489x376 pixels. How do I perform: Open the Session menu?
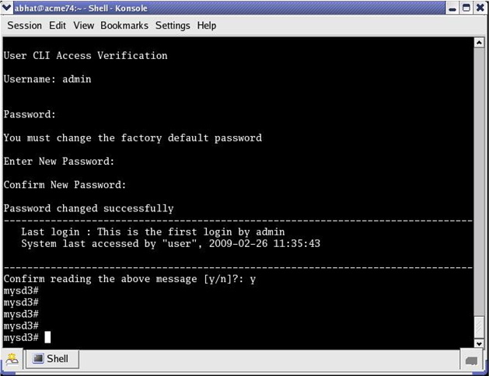click(25, 26)
